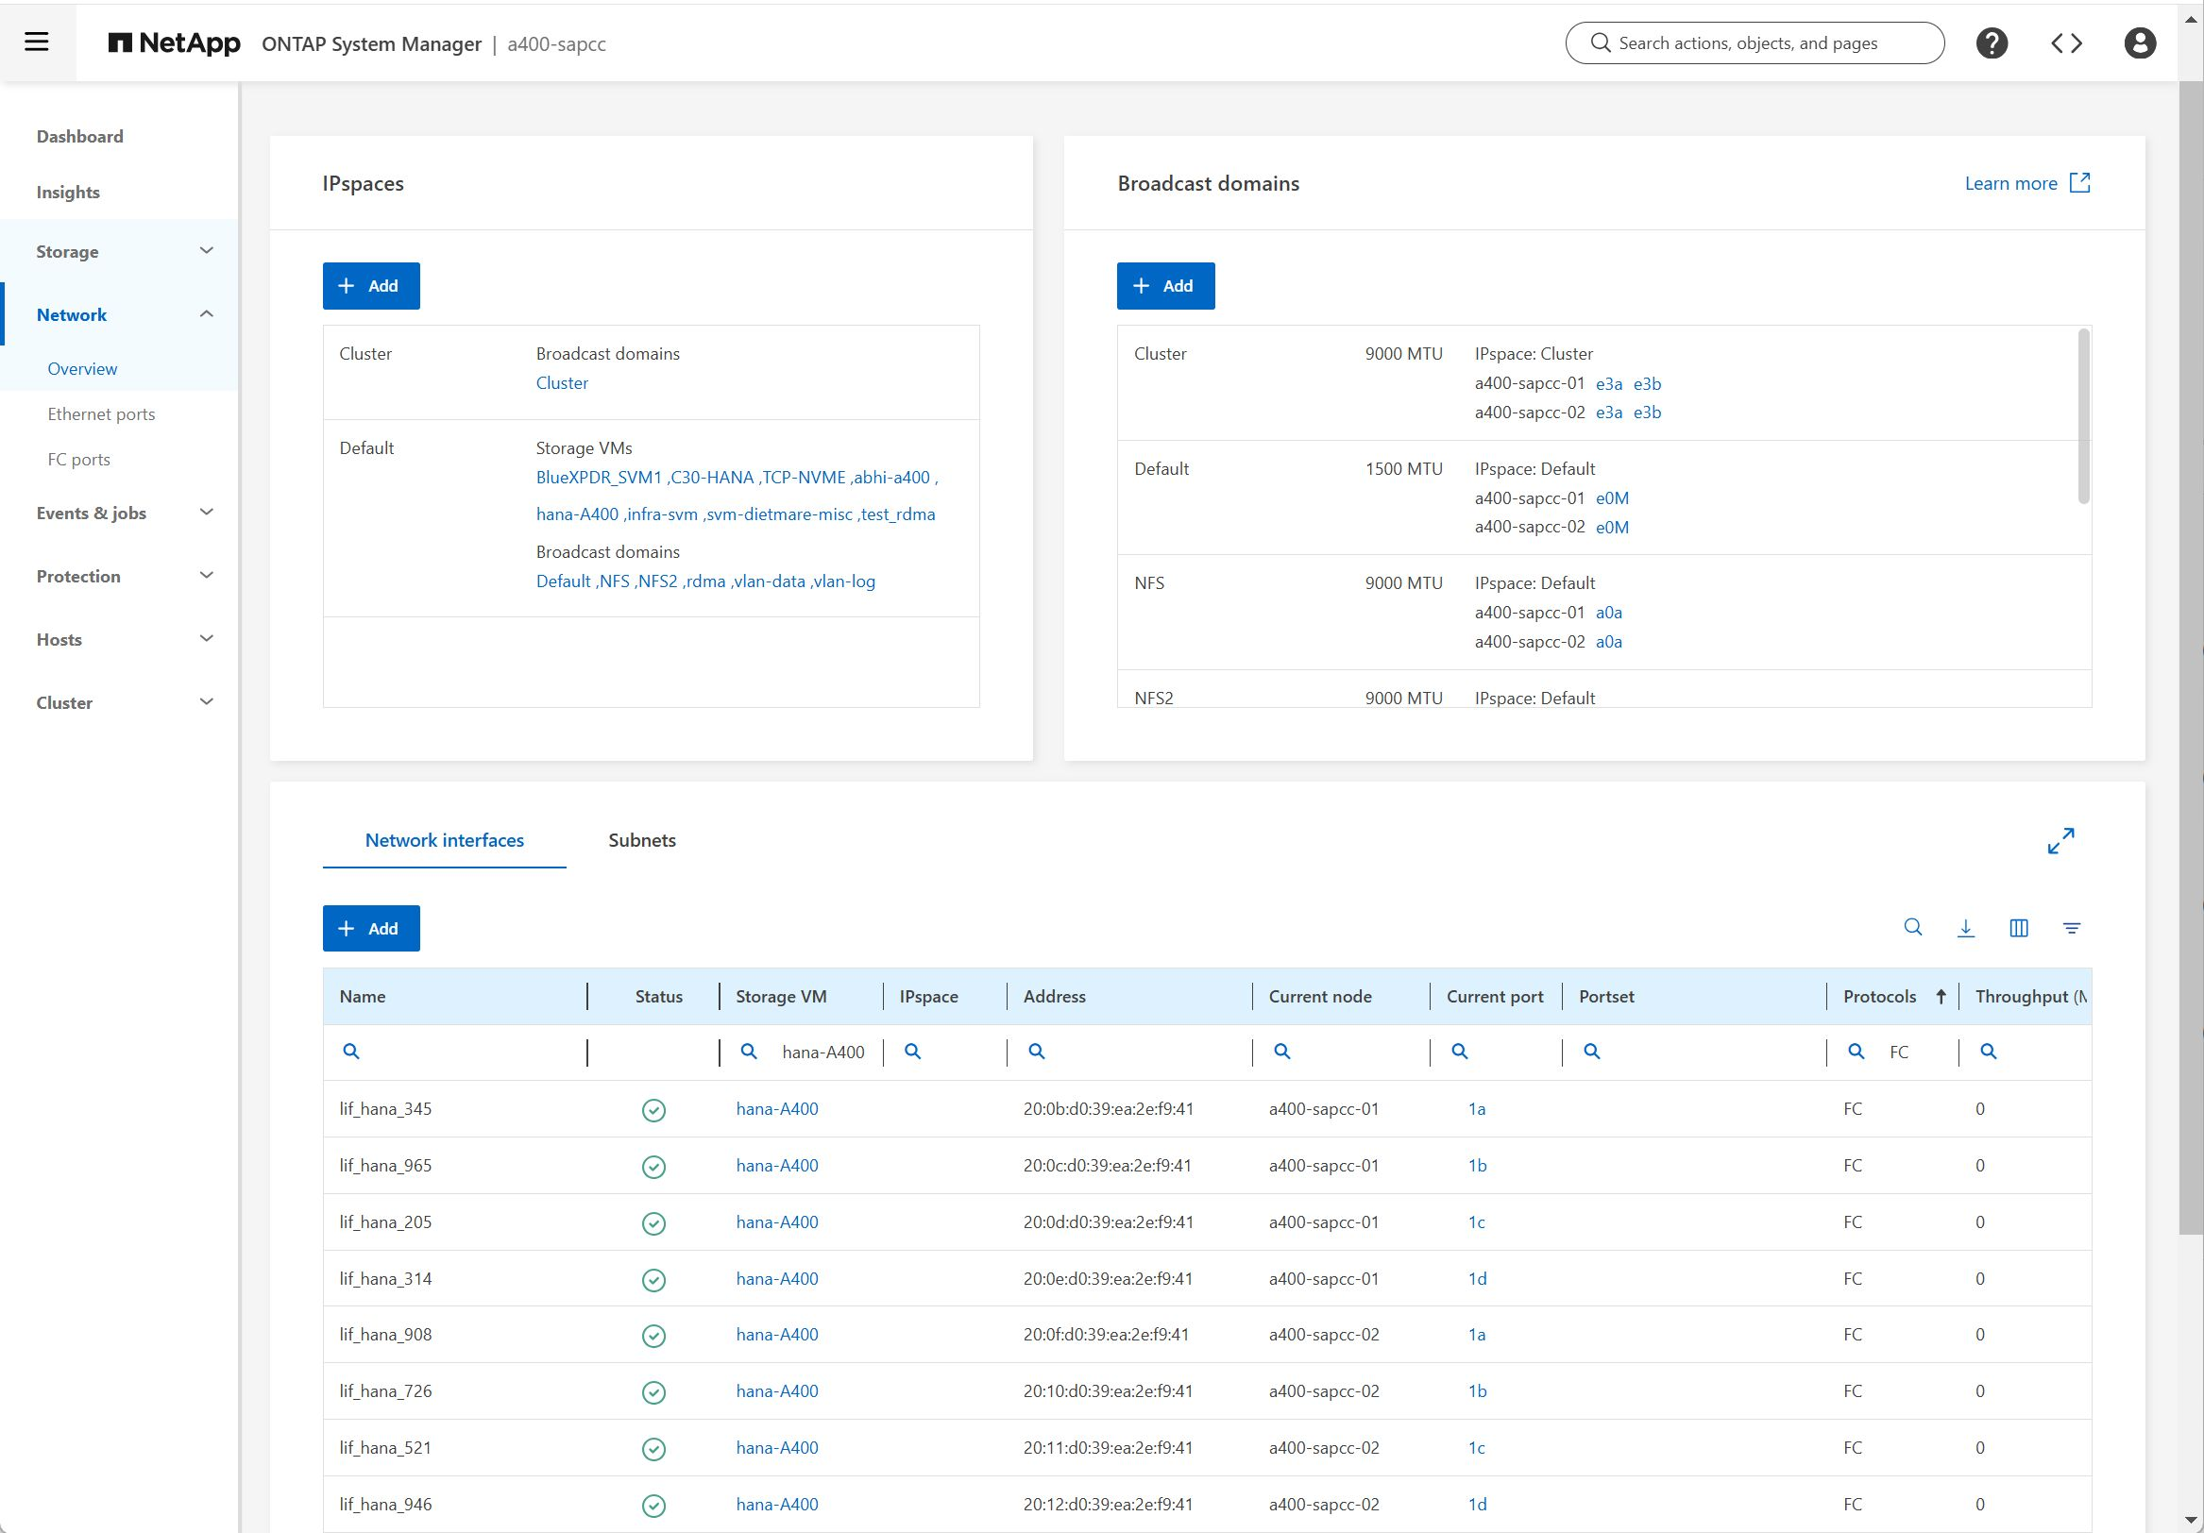Click the download icon in network interfaces

(1966, 927)
